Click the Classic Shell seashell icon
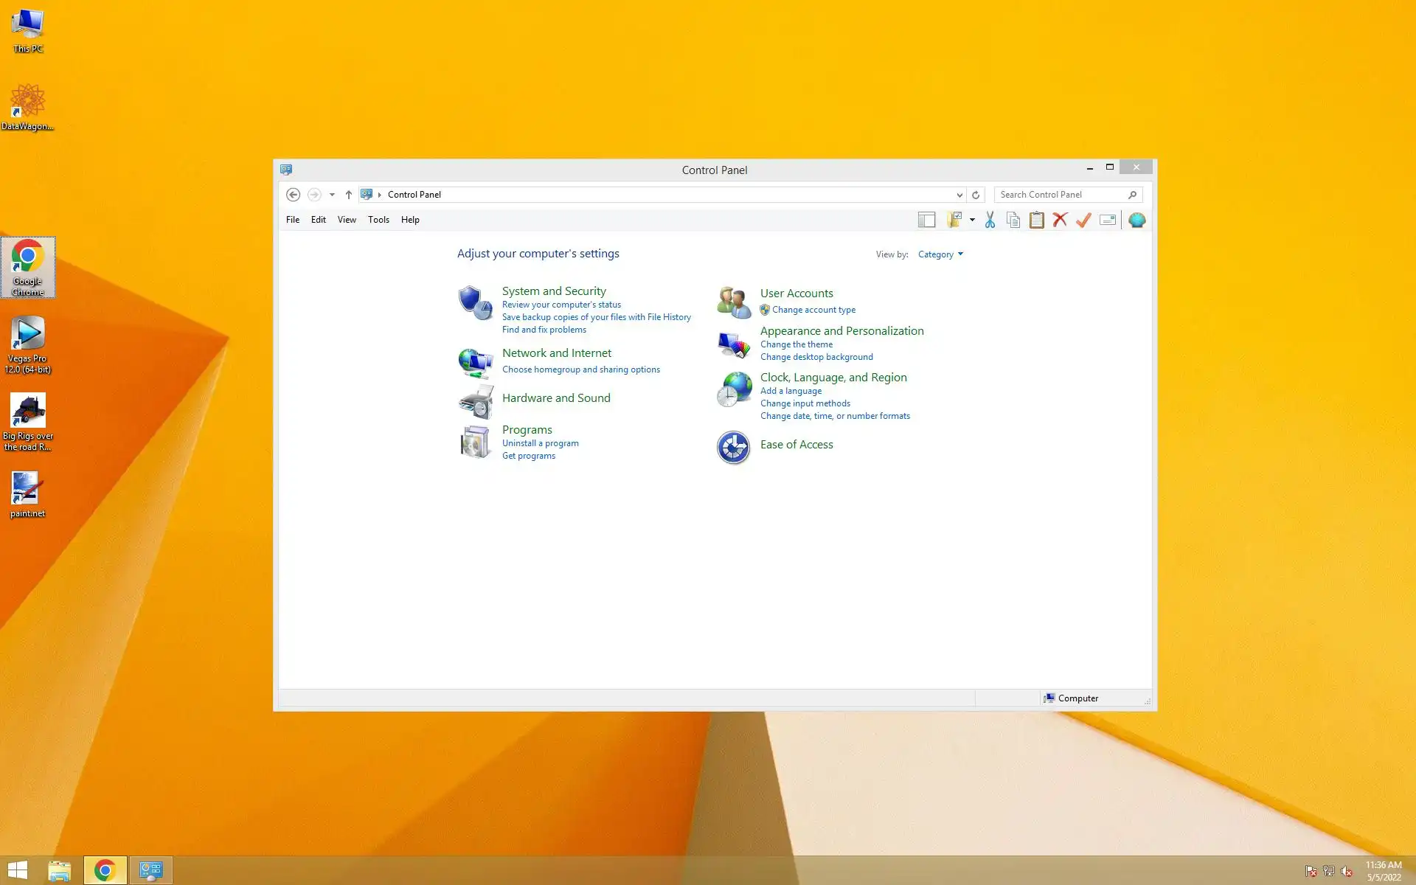 tap(1136, 220)
